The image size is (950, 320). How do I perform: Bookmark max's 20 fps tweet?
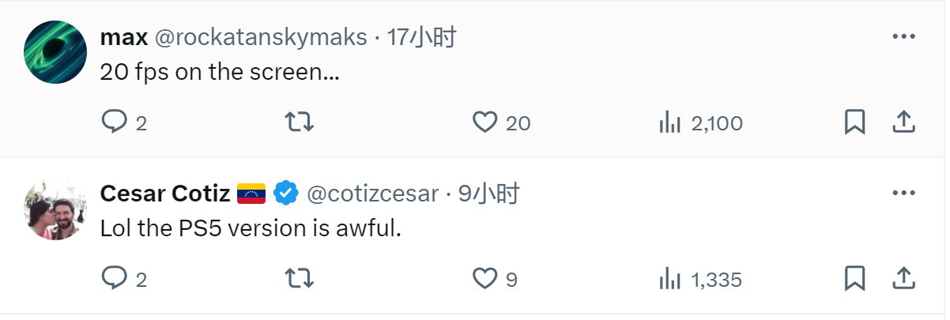855,122
